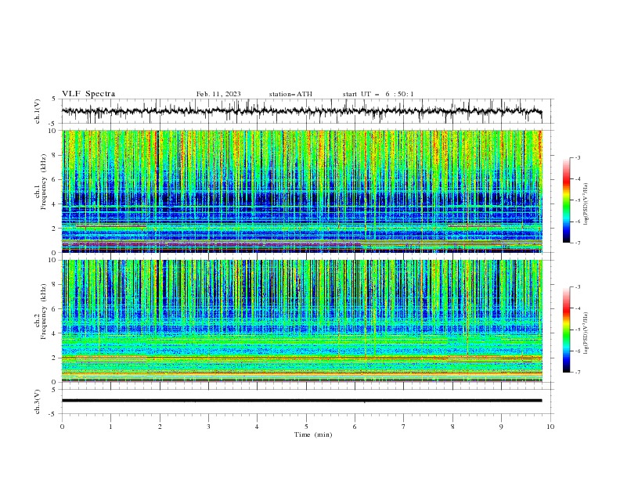Image resolution: width=620 pixels, height=479 pixels.
Task: Click the 'ch.1(V)' axis label
Action: 38,111
